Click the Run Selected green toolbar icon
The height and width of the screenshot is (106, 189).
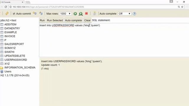pos(81,14)
